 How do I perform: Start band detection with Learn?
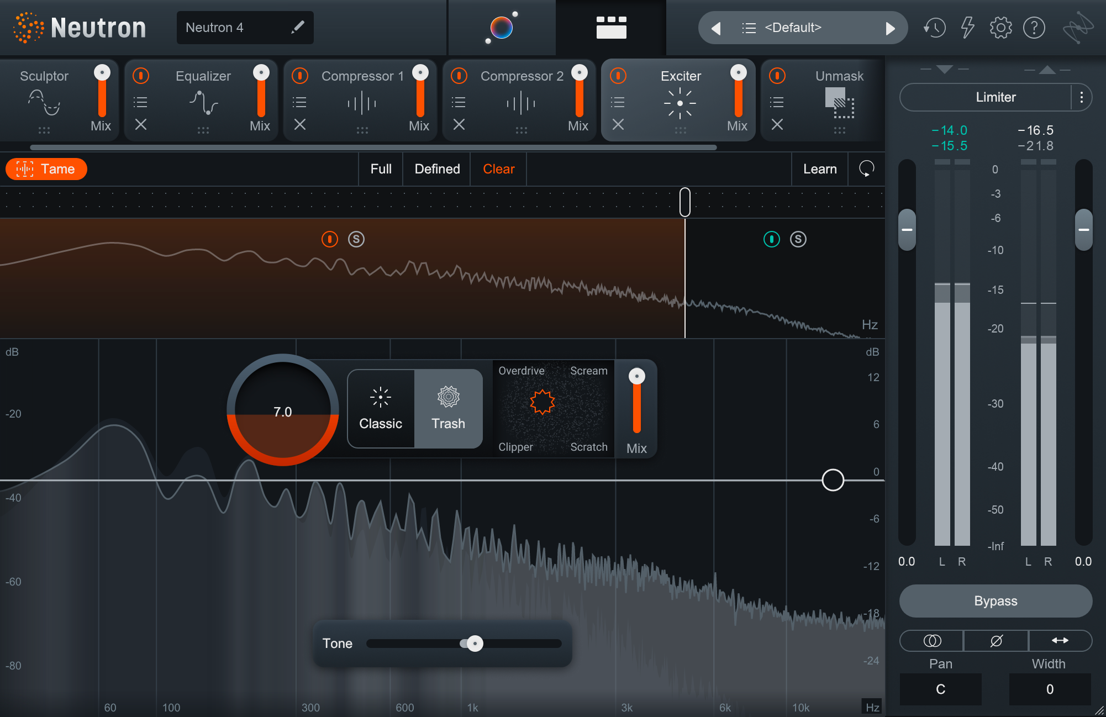pos(819,169)
